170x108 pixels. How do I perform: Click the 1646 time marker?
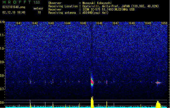(x=99, y=23)
